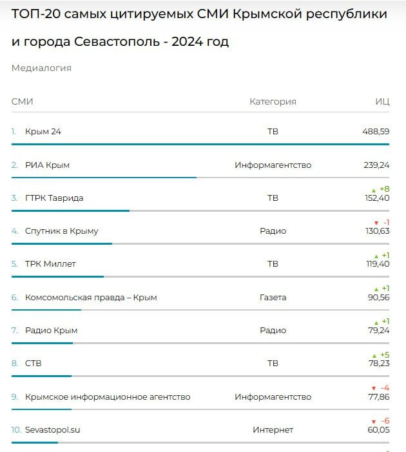Sort by the Категория column header
The image size is (406, 452).
click(273, 101)
